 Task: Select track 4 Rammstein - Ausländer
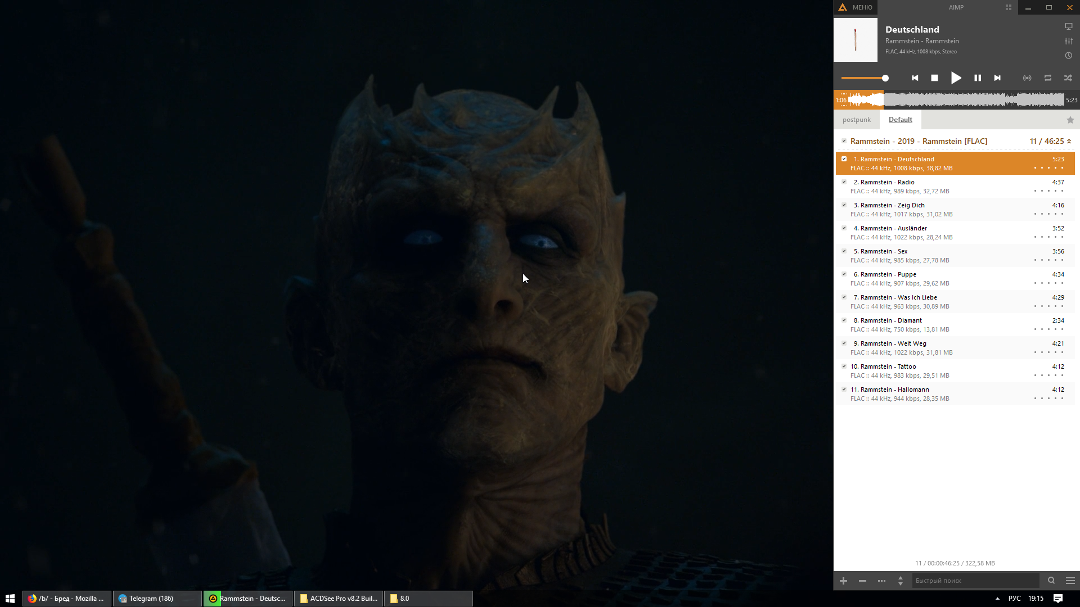tap(955, 233)
